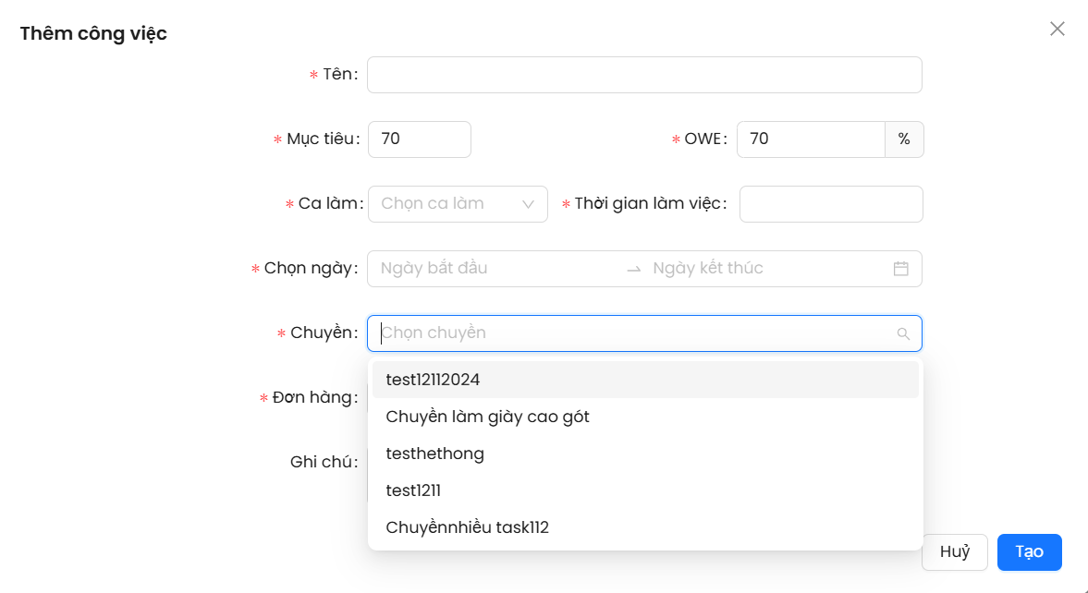Screen dimensions: 1088x593
Task: Expand the Ca làm dropdown arrow
Action: [529, 204]
